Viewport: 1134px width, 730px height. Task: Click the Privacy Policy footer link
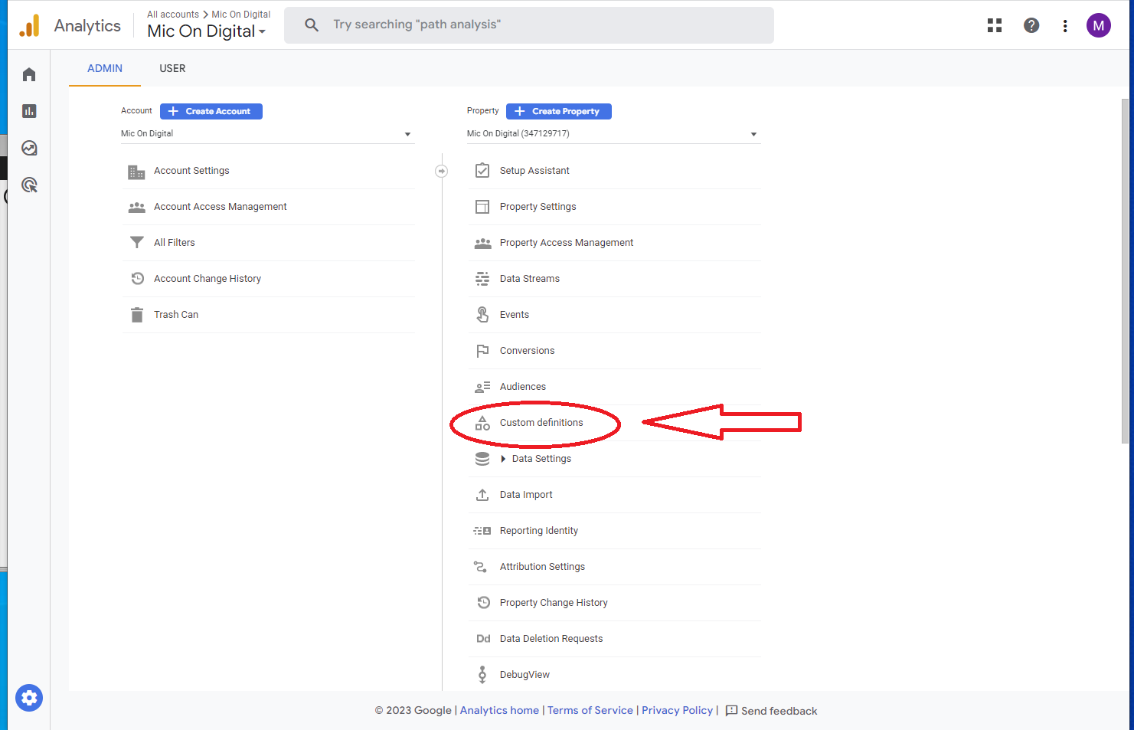click(677, 710)
